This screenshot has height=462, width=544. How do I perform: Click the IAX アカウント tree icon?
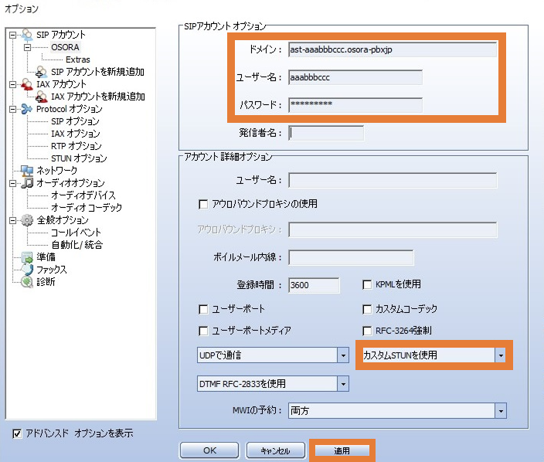[28, 84]
